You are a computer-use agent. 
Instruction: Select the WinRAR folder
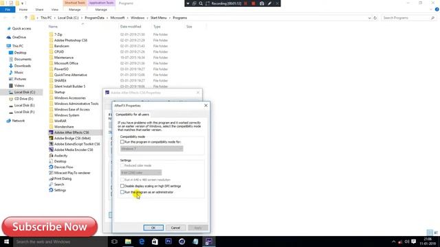[60, 121]
